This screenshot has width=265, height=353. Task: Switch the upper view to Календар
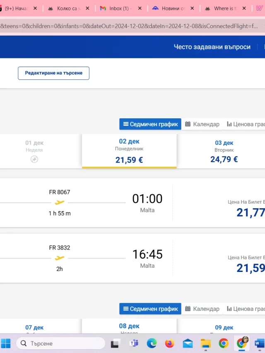pyautogui.click(x=202, y=124)
